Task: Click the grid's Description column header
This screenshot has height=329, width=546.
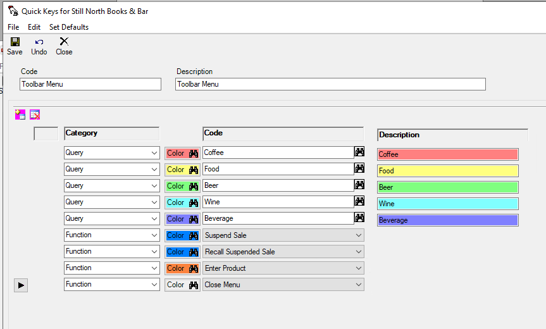Action: (452, 135)
